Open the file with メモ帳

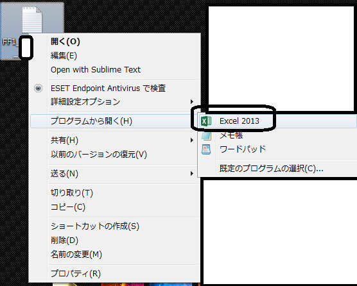coord(278,135)
